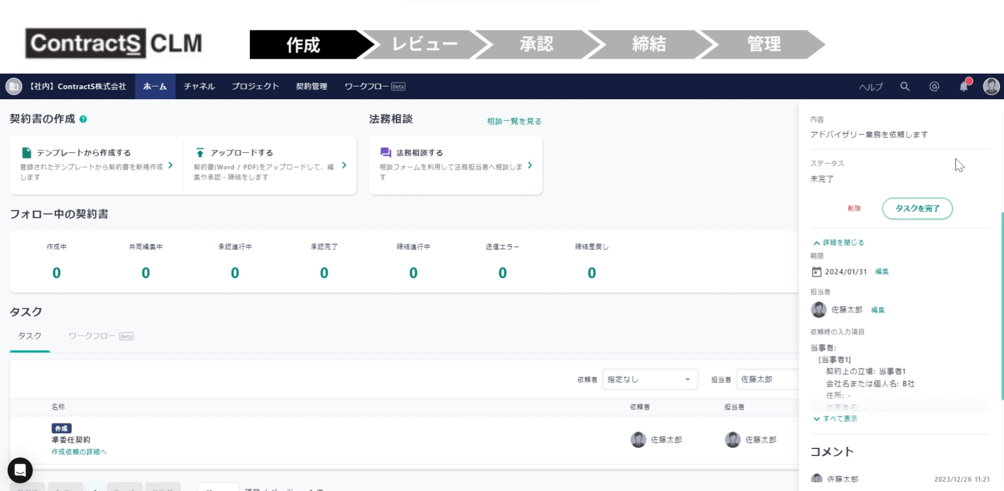Image resolution: width=1004 pixels, height=491 pixels.
Task: Open the 担当者 佐藤太郎 filter dropdown
Action: (x=768, y=379)
